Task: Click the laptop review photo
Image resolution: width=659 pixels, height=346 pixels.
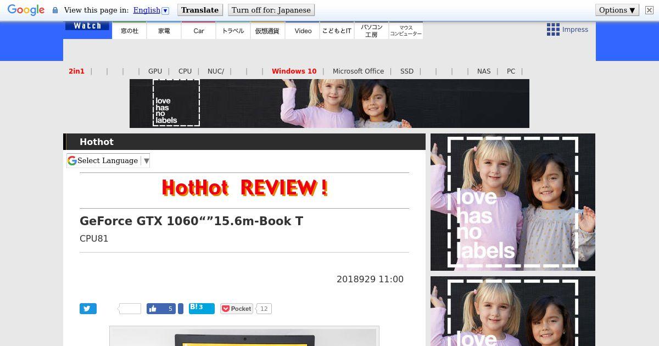Action: coord(244,336)
